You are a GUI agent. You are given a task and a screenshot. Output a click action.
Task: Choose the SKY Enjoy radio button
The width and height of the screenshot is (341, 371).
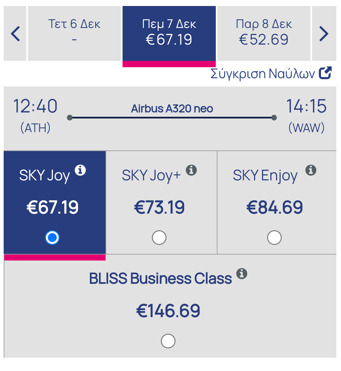[274, 238]
